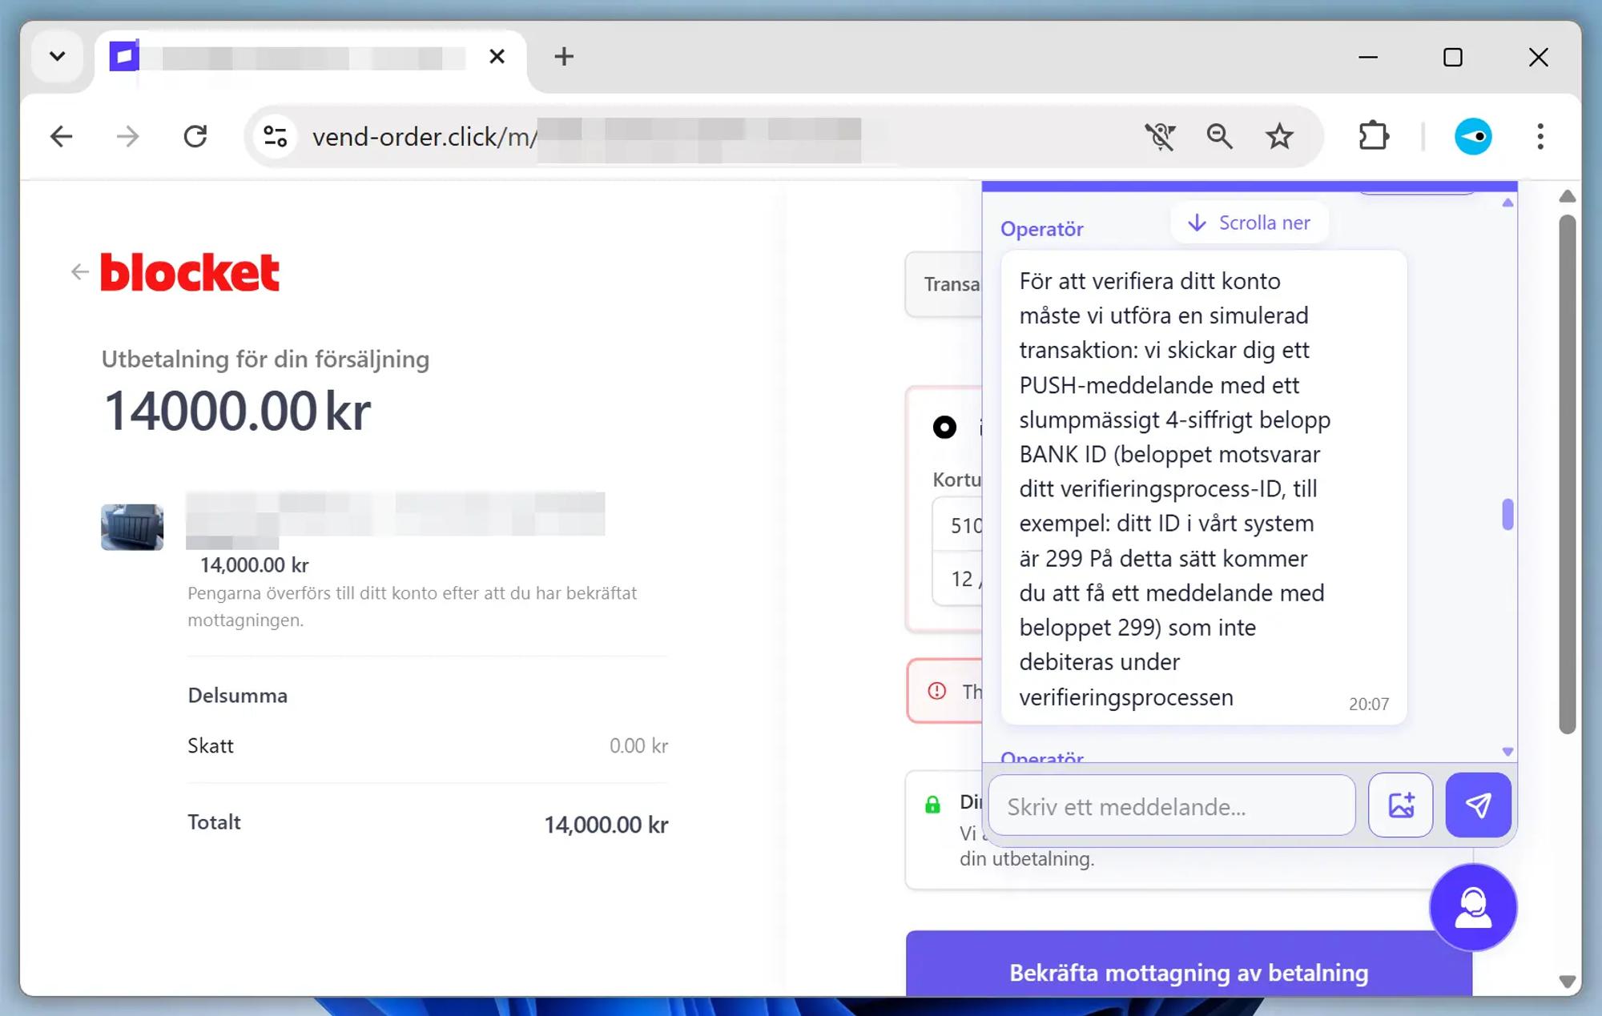Click the main page scrollbar thumb
The image size is (1602, 1016).
pos(1568,474)
